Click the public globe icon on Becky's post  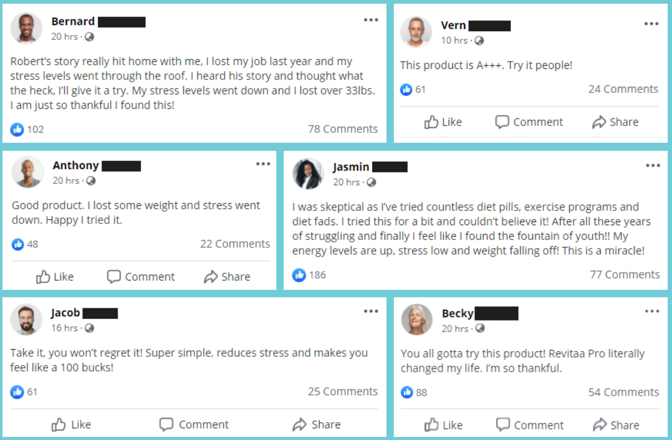click(480, 329)
